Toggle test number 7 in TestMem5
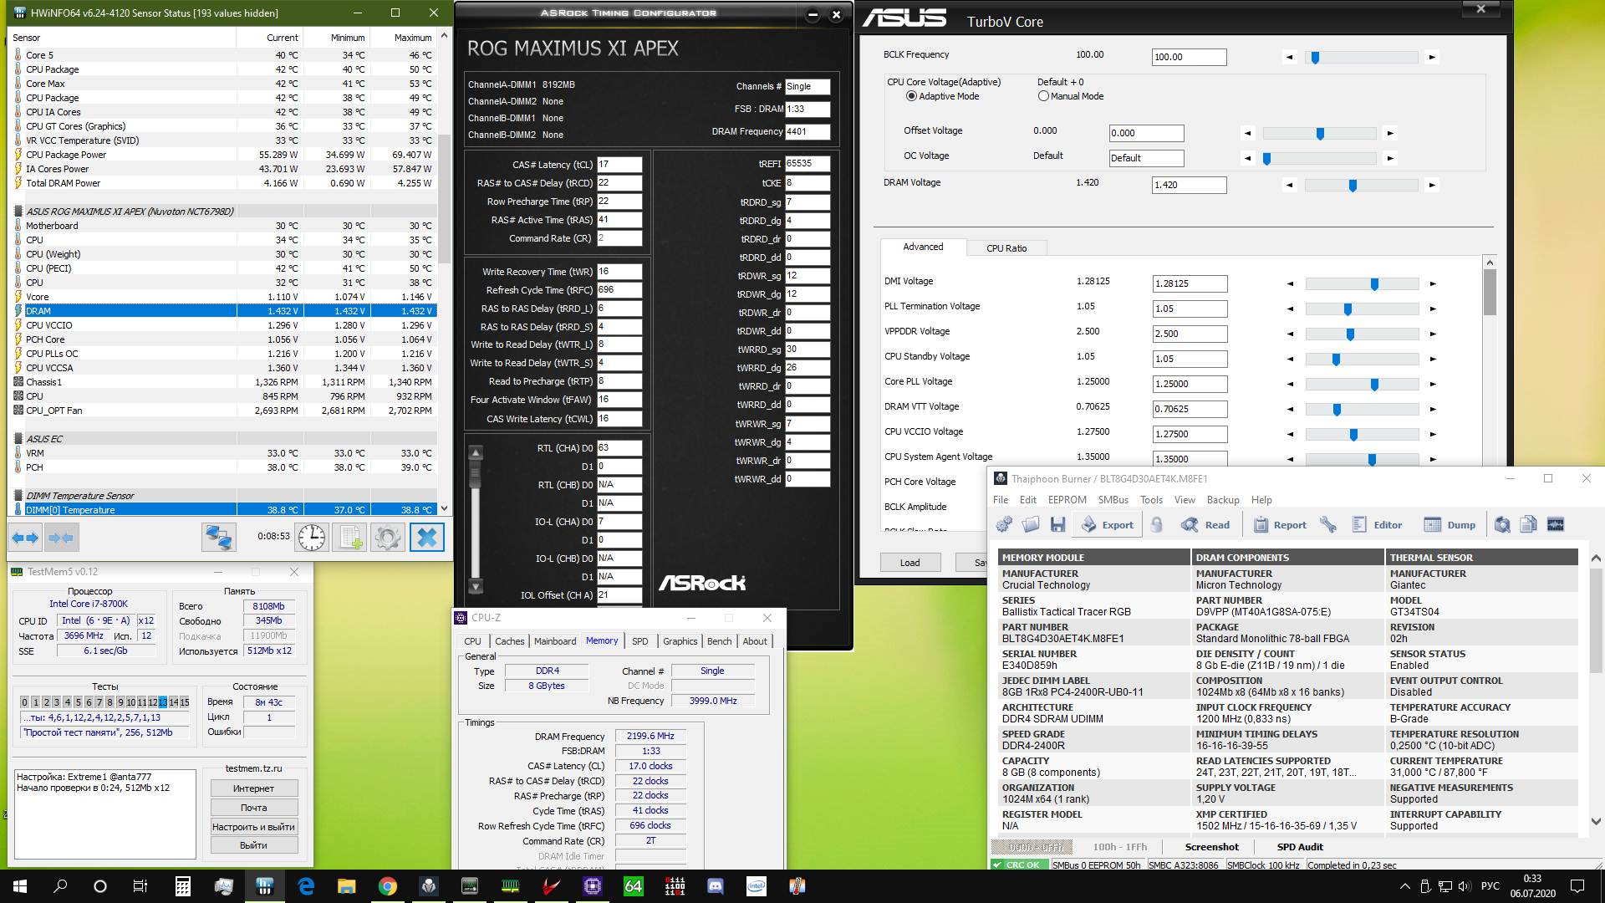The image size is (1605, 903). tap(99, 702)
